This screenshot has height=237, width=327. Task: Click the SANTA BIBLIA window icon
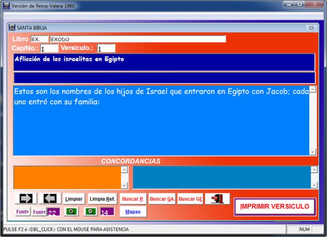[x=12, y=28]
